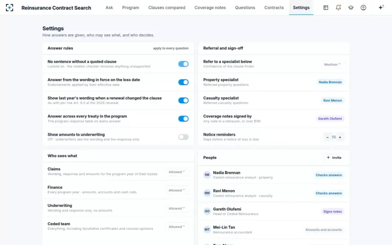Click the Nadia Brennan name in People

pos(227,172)
